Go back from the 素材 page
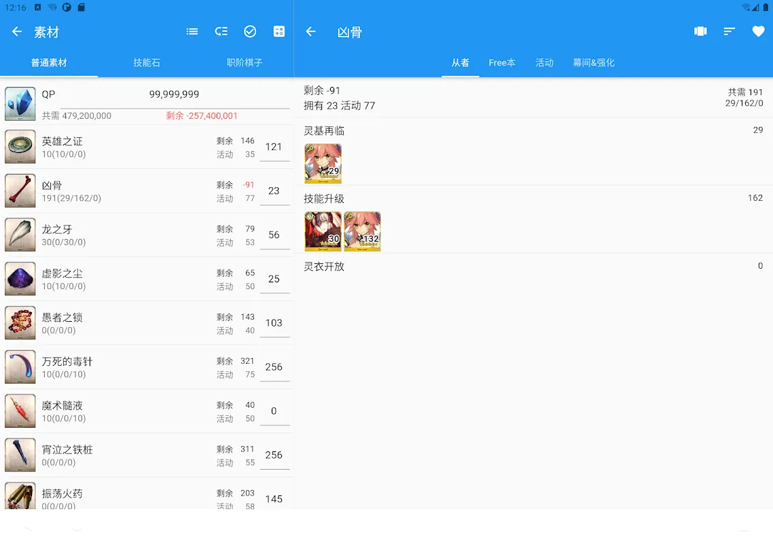The height and width of the screenshot is (543, 773). [x=17, y=32]
